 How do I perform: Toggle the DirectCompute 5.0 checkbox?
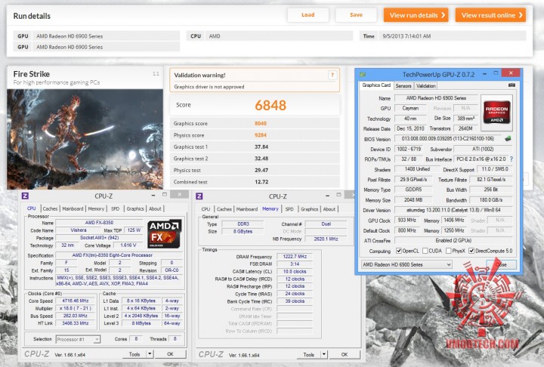(471, 251)
